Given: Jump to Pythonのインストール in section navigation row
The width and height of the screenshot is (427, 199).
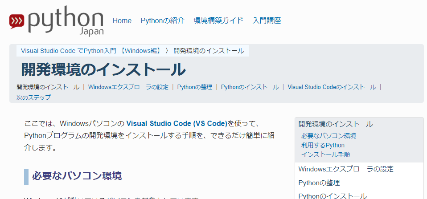Looking at the screenshot, I should click(250, 87).
